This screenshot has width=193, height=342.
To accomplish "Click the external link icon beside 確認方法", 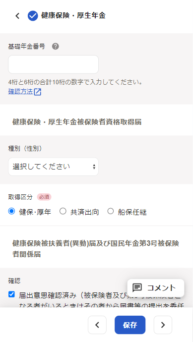I will coord(38,92).
